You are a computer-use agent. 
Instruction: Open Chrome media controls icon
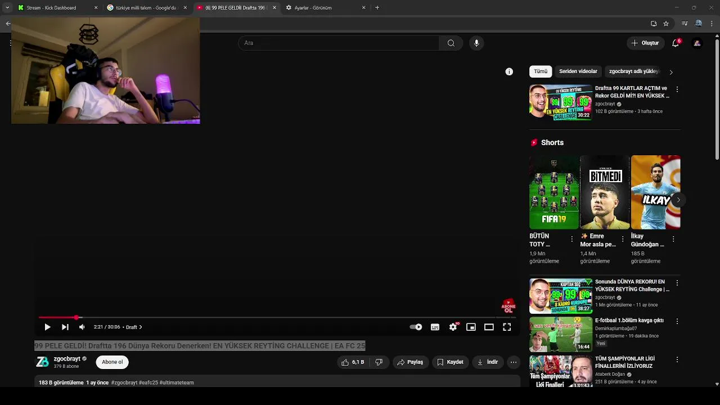point(685,24)
